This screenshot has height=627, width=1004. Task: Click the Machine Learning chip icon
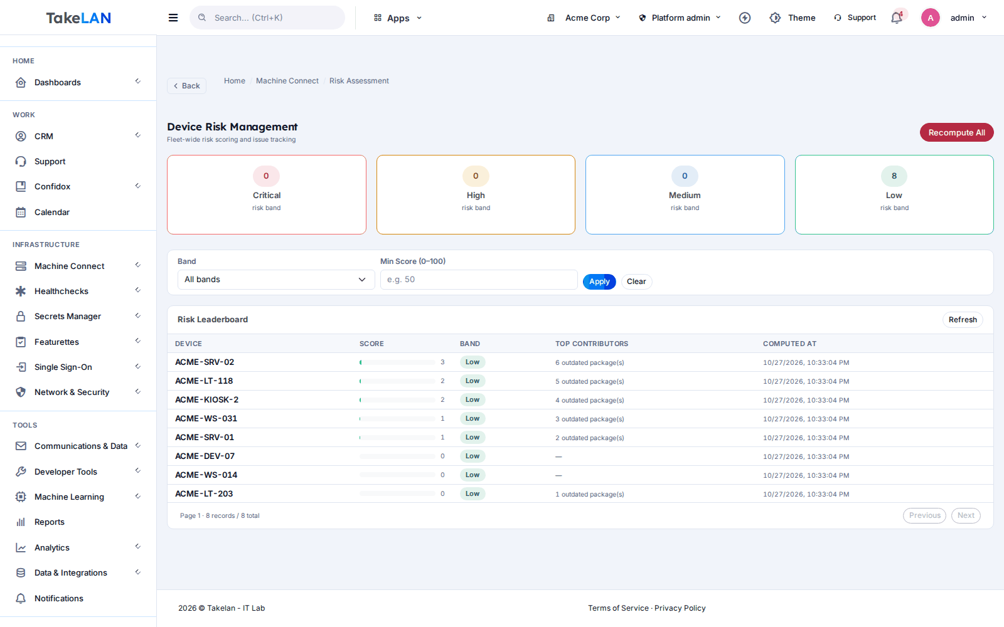21,497
